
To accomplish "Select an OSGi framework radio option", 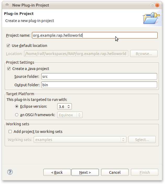I will click(17, 115).
